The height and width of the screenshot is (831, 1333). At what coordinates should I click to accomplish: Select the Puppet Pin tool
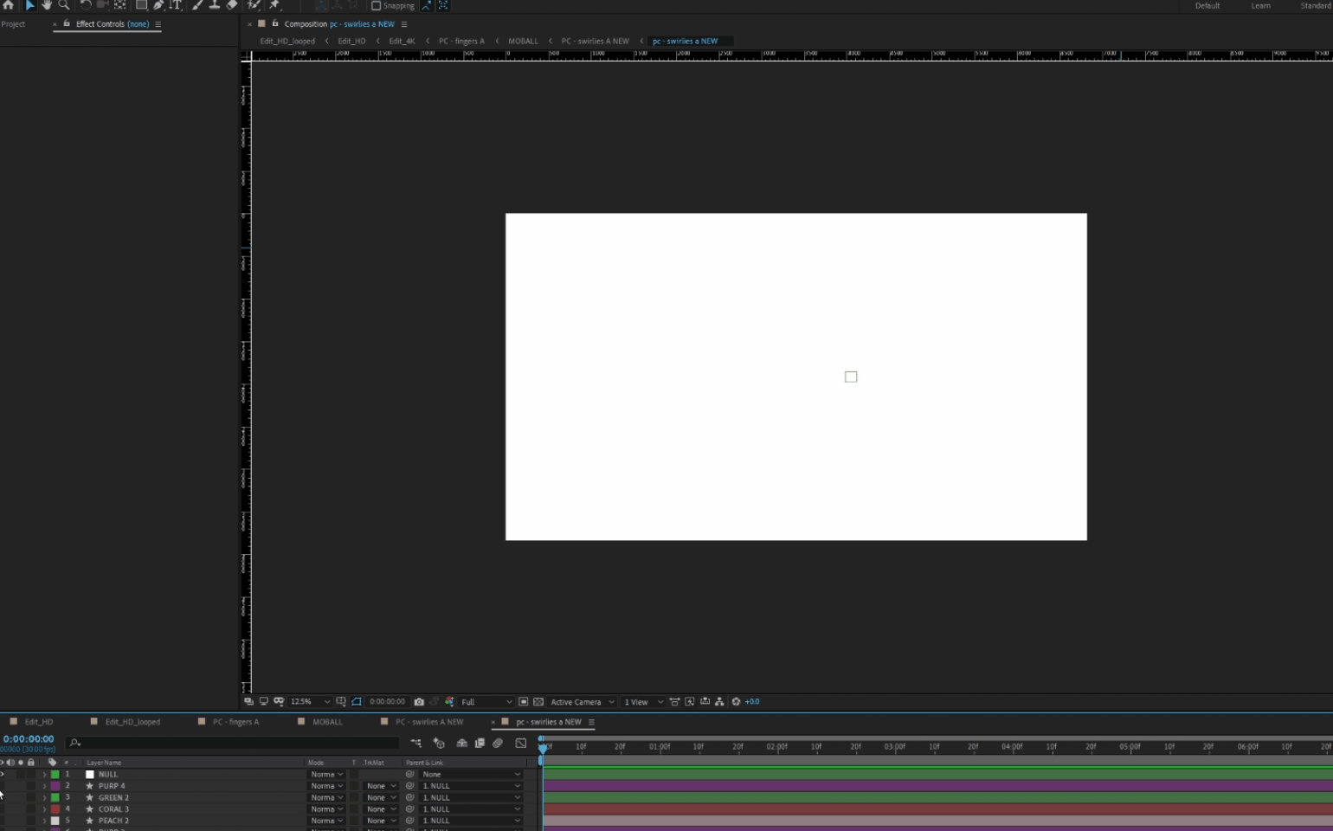click(275, 5)
